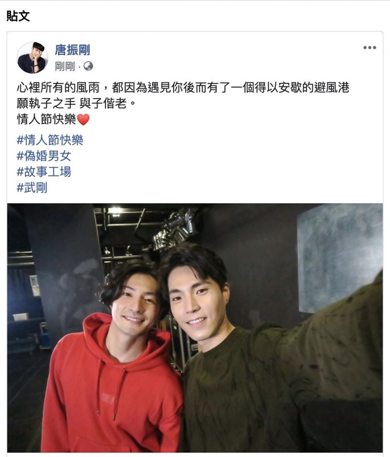The height and width of the screenshot is (457, 390).
Task: Open the #偽婚男女 hashtag
Action: coord(44,156)
